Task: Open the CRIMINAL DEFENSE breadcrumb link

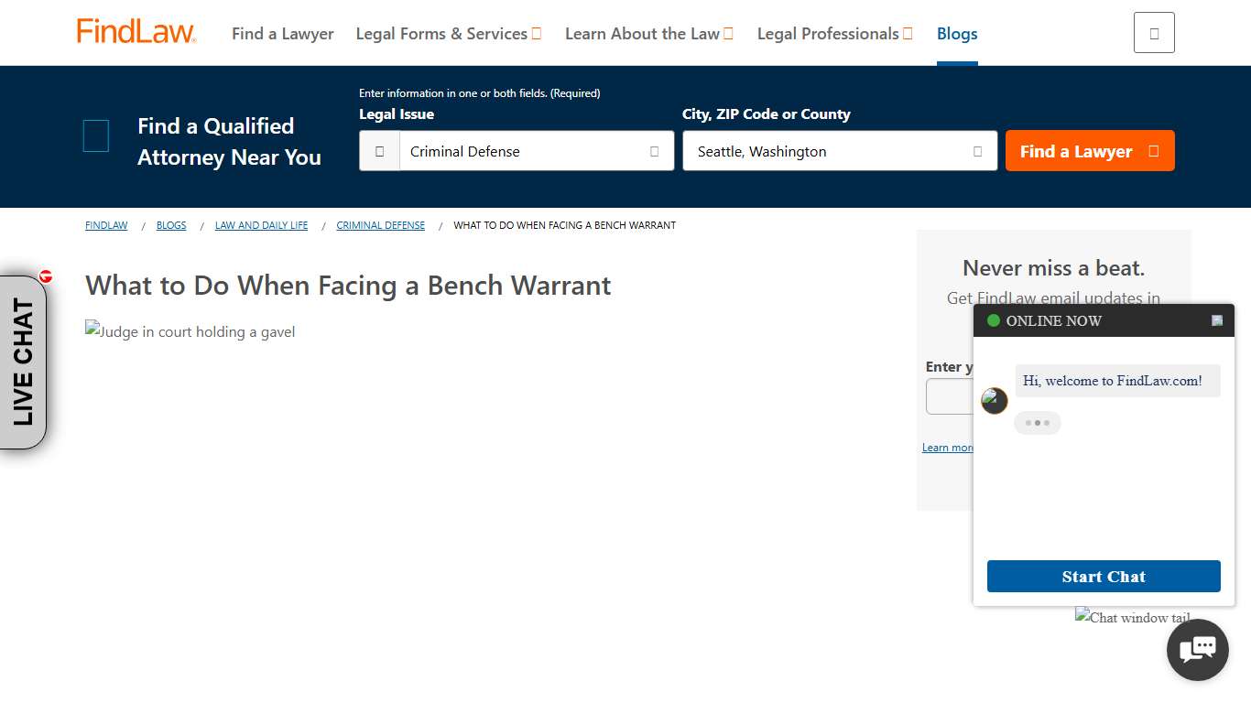Action: pyautogui.click(x=380, y=225)
